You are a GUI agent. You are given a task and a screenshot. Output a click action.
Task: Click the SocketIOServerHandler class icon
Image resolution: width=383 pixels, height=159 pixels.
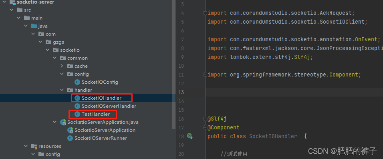77,106
